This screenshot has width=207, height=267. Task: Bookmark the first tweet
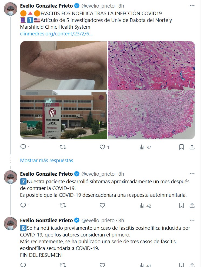pos(182,147)
